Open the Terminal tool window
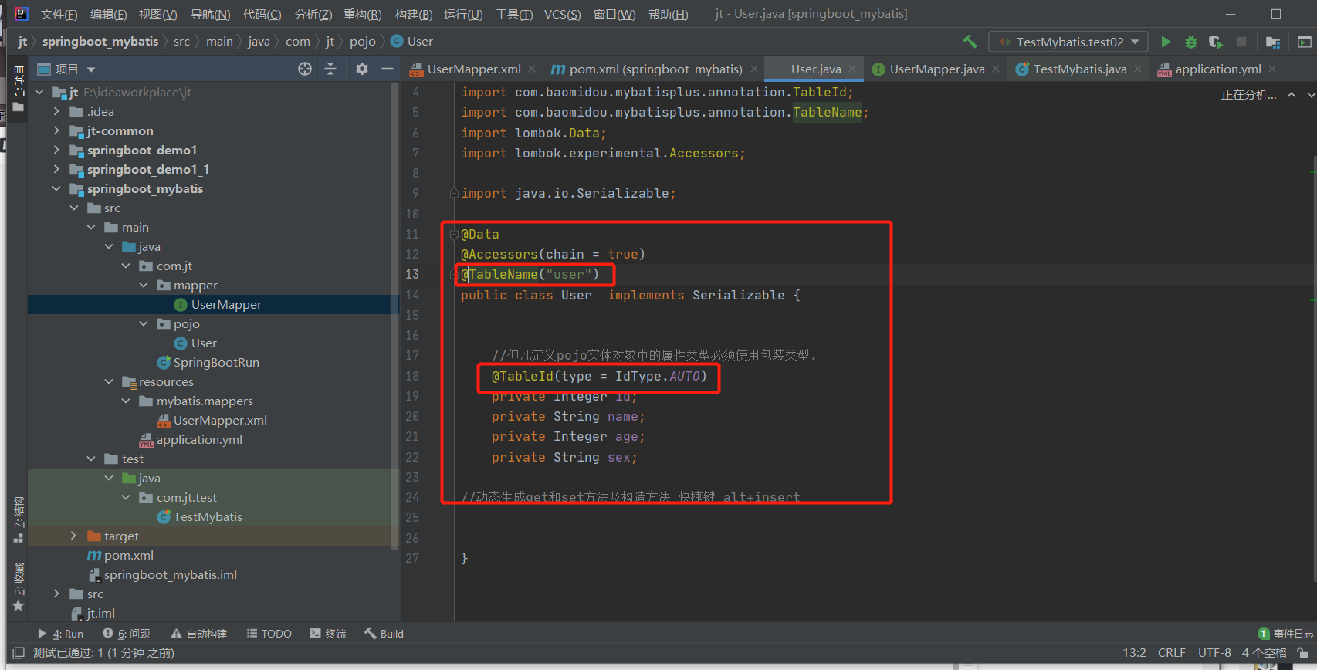This screenshot has width=1317, height=670. 327,634
